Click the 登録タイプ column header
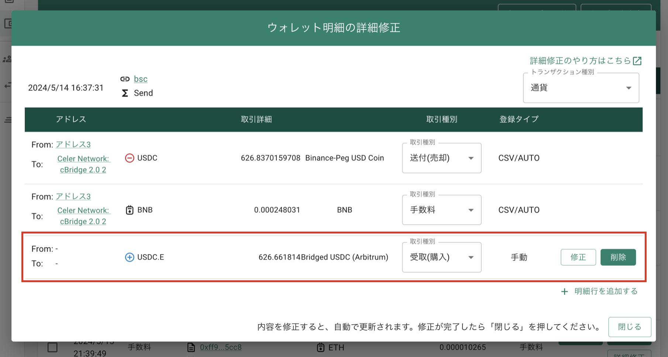The image size is (668, 357). 519,119
